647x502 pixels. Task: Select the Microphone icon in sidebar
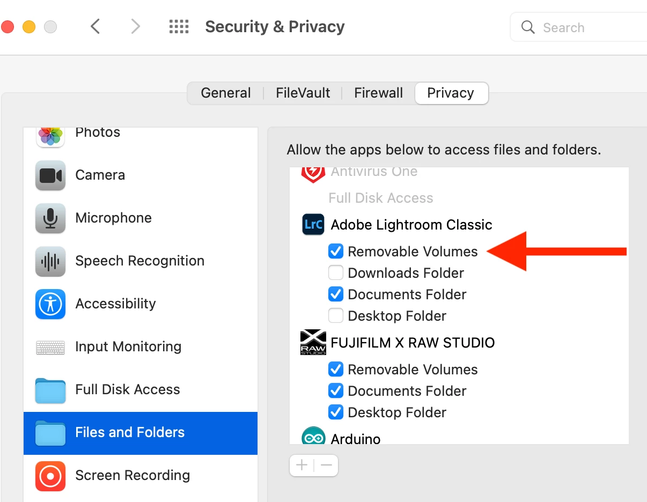tap(50, 218)
